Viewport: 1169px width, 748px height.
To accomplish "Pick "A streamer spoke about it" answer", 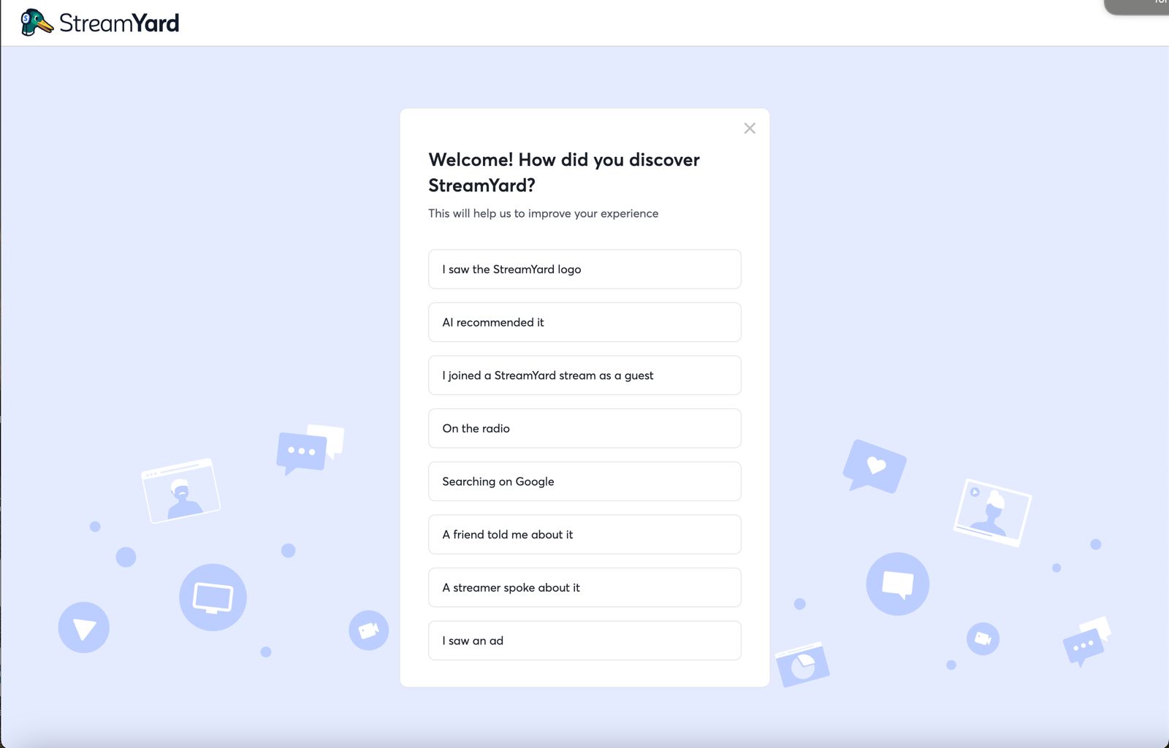I will (584, 588).
